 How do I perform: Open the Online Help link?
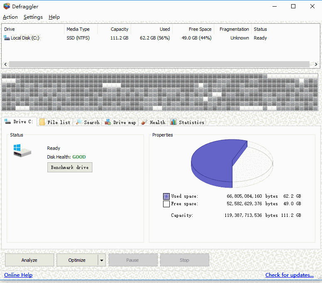pyautogui.click(x=18, y=275)
